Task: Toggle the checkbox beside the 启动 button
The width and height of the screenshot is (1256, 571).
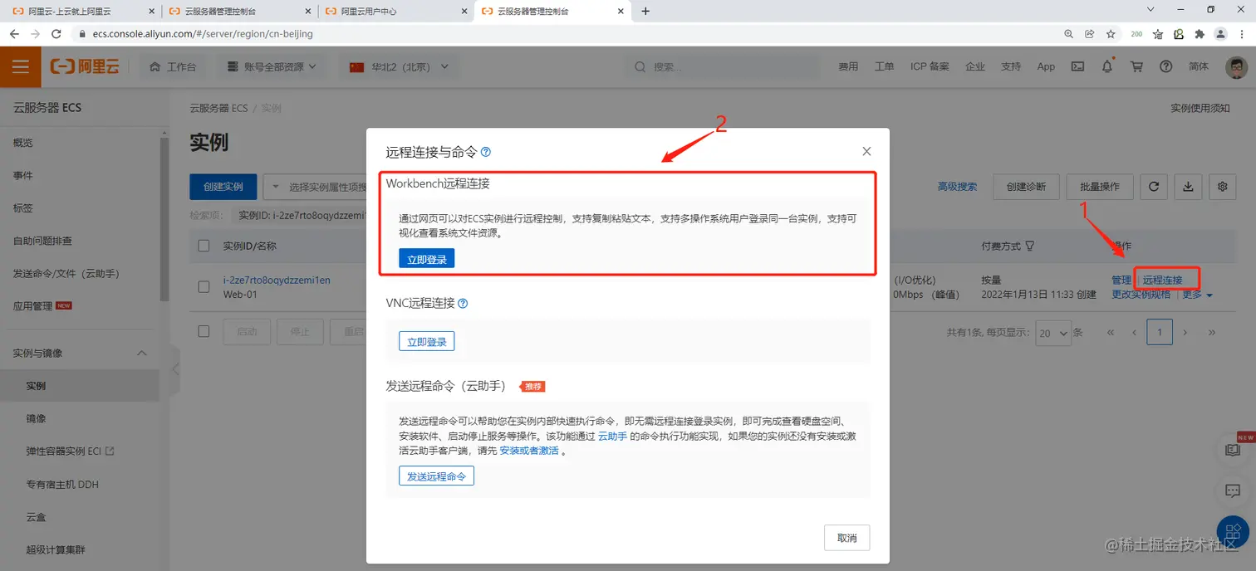Action: click(x=204, y=331)
